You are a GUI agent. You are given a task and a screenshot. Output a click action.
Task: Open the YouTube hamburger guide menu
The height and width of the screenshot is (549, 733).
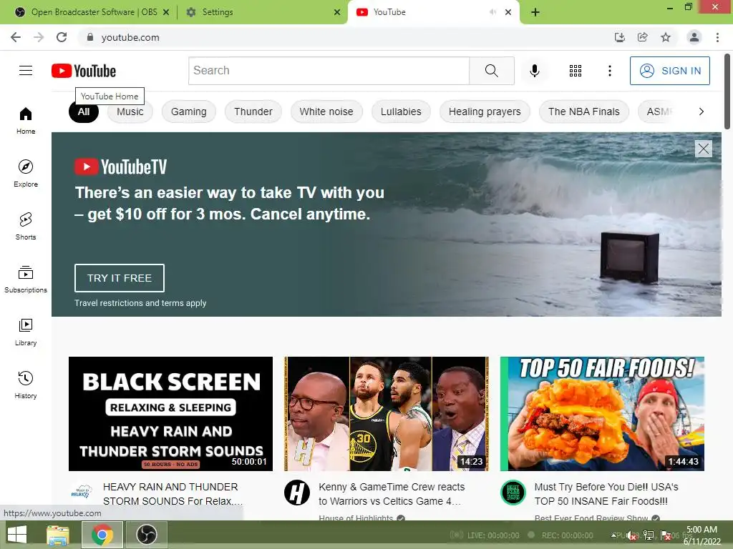point(26,71)
